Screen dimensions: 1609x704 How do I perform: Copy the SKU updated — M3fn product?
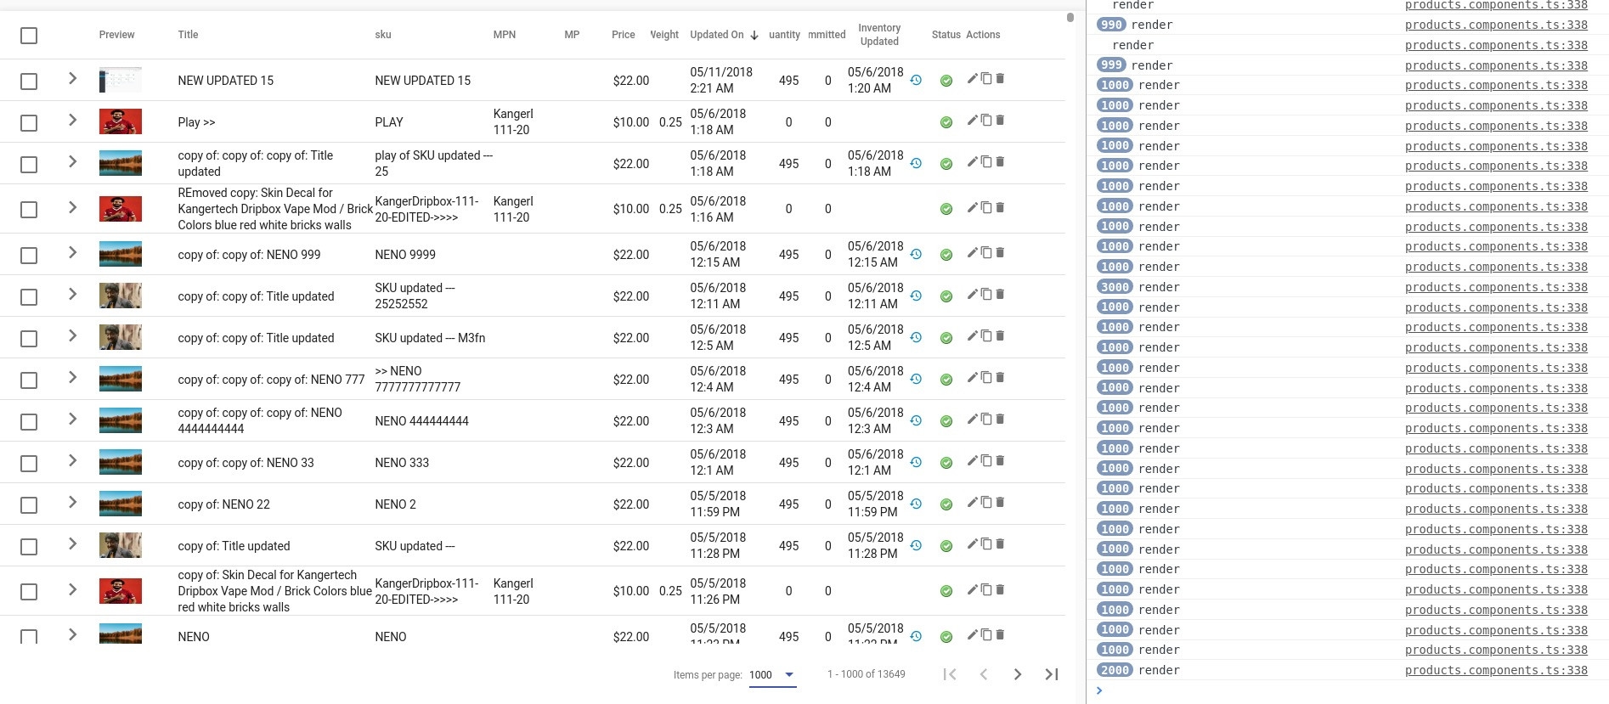[986, 335]
